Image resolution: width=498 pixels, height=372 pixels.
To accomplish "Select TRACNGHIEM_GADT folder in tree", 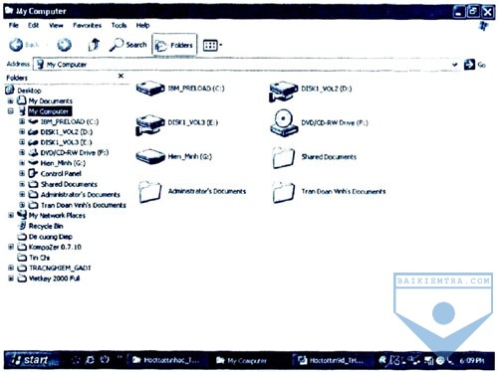I will point(60,268).
